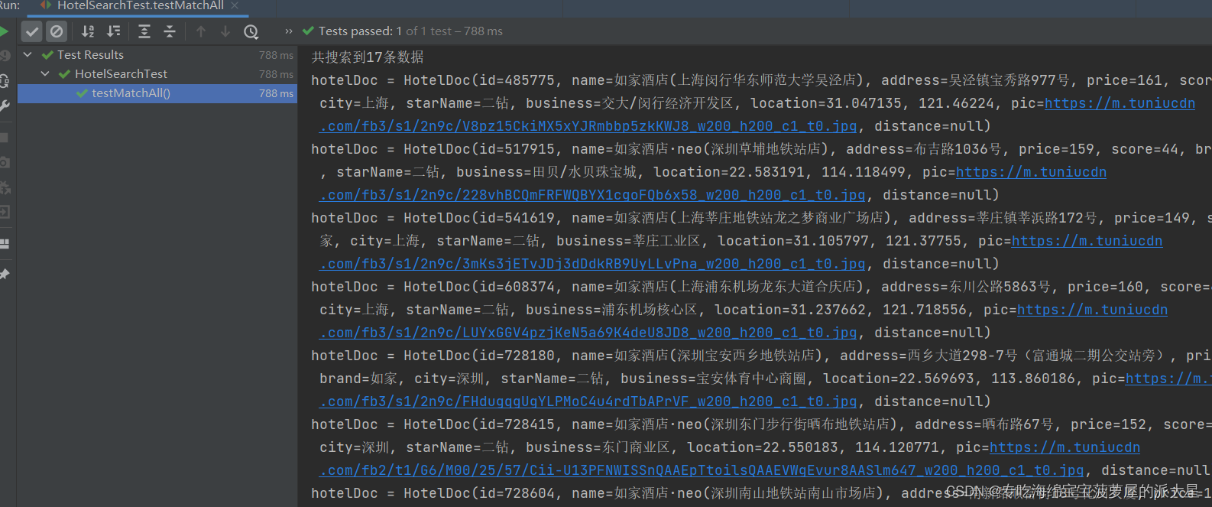Click the 788 ms duration of testMatchAll()
Image resolution: width=1212 pixels, height=507 pixels.
(276, 93)
